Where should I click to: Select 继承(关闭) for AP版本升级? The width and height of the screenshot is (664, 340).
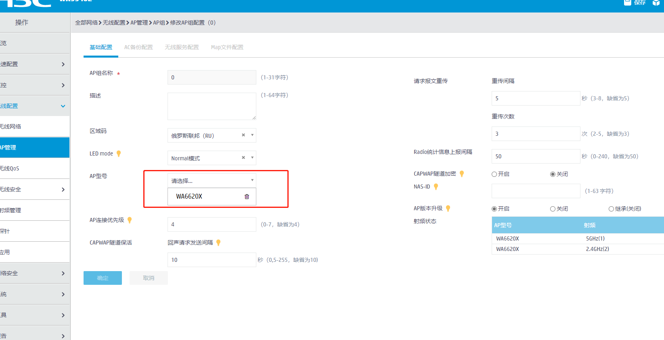coord(611,209)
